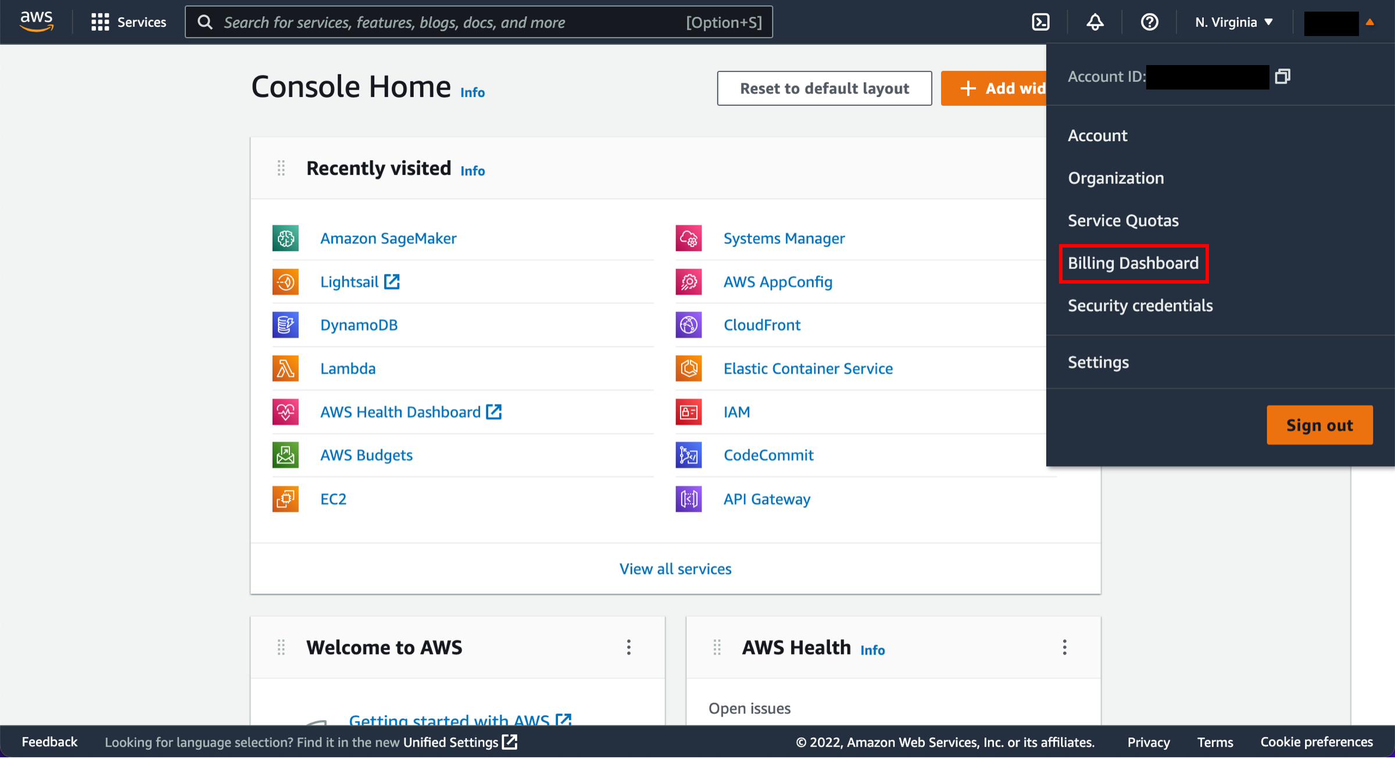
Task: Click the Lambda service icon
Action: click(x=284, y=368)
